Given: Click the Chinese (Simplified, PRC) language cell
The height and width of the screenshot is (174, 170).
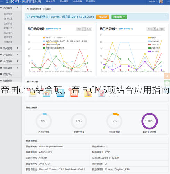Looking at the screenshot, I should pyautogui.click(x=129, y=169).
